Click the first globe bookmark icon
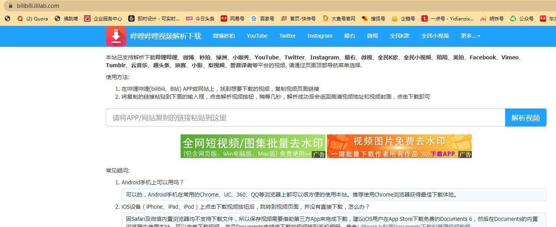Viewport: 556px width, 227px height. coord(7,19)
